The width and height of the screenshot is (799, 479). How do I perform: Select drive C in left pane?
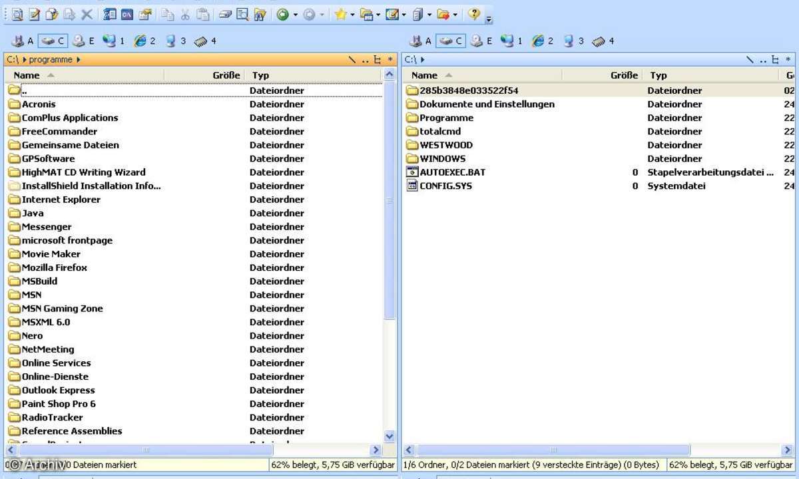(53, 41)
